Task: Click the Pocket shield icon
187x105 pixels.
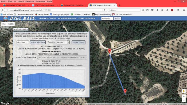Action: (152, 10)
